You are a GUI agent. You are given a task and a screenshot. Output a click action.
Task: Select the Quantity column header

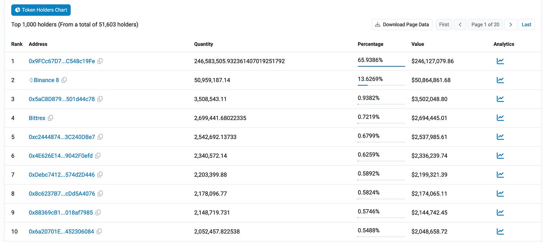204,44
